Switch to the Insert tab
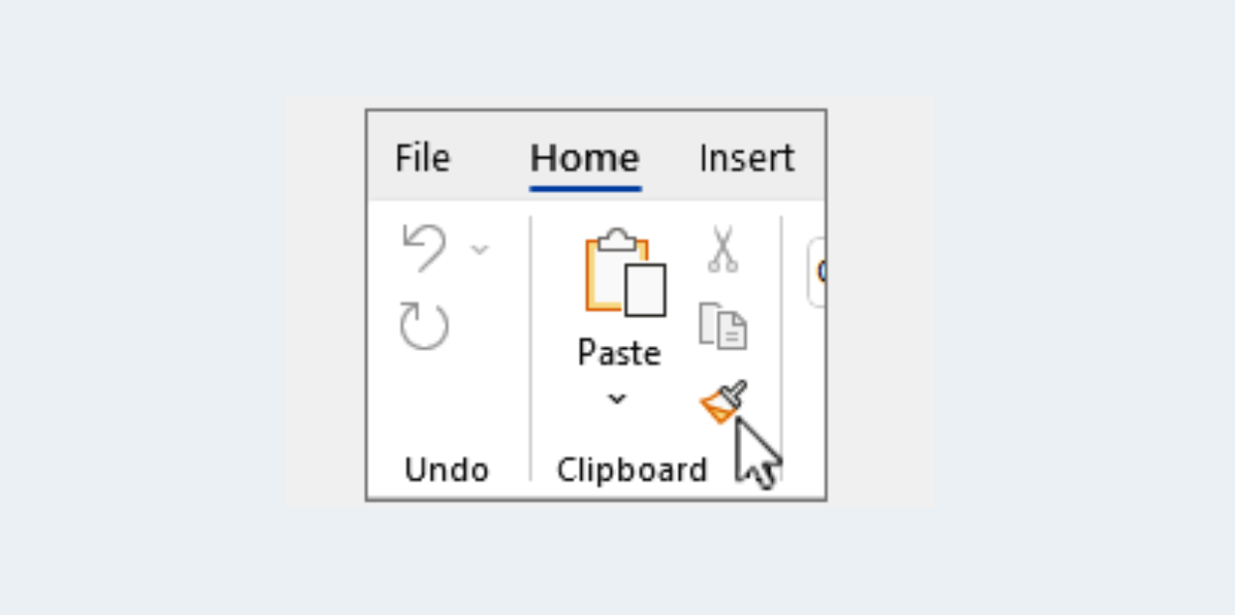Image resolution: width=1235 pixels, height=615 pixels. 746,157
